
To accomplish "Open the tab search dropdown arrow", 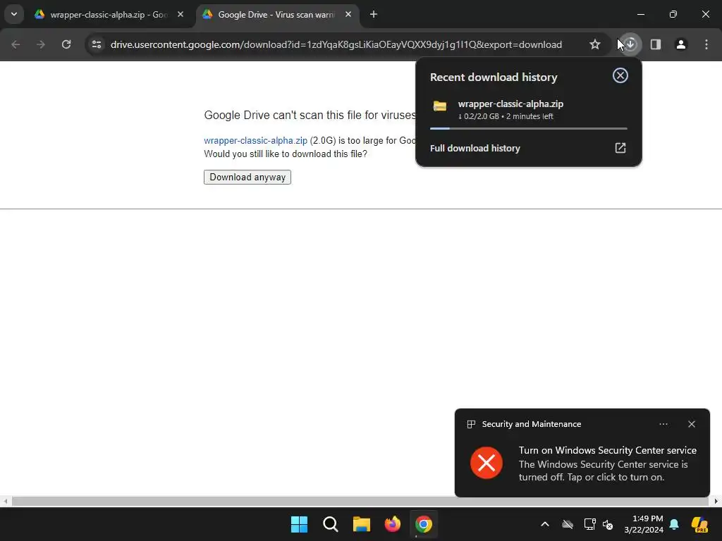I will pos(14,14).
